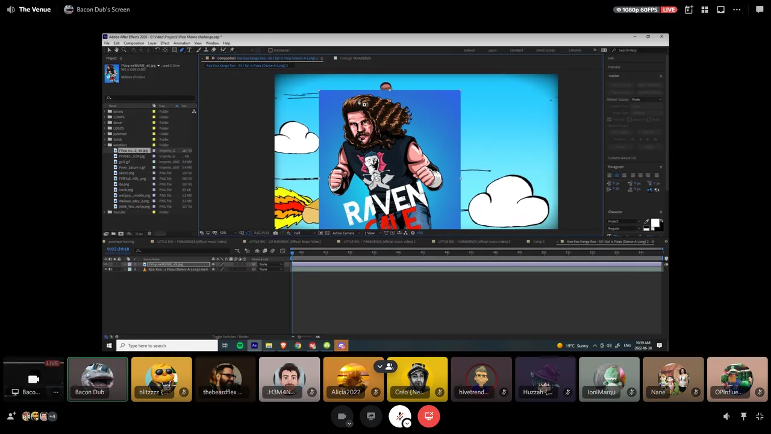Viewport: 771px width, 434px height.
Task: Open the Composition menu
Action: 134,43
